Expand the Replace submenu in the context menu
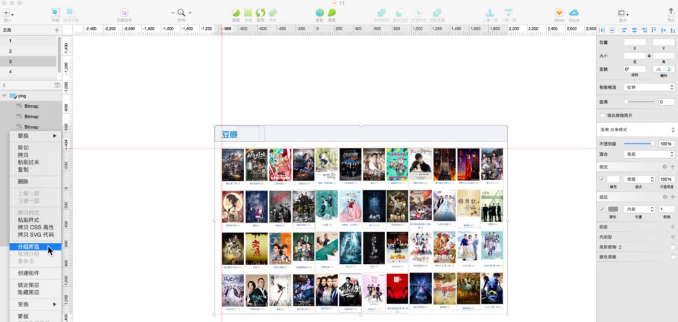Screen dimensions: 678x322 coord(35,135)
